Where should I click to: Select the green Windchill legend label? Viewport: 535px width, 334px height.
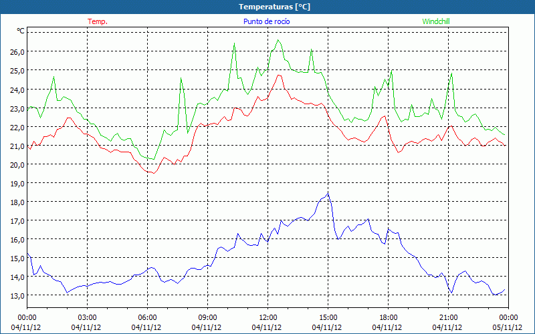[x=435, y=21]
